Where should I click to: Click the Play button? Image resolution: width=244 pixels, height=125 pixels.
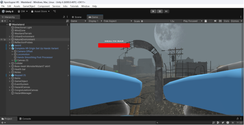tap(153, 11)
